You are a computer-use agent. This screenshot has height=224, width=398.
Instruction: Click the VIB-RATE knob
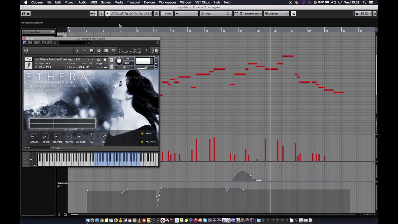coord(80,136)
